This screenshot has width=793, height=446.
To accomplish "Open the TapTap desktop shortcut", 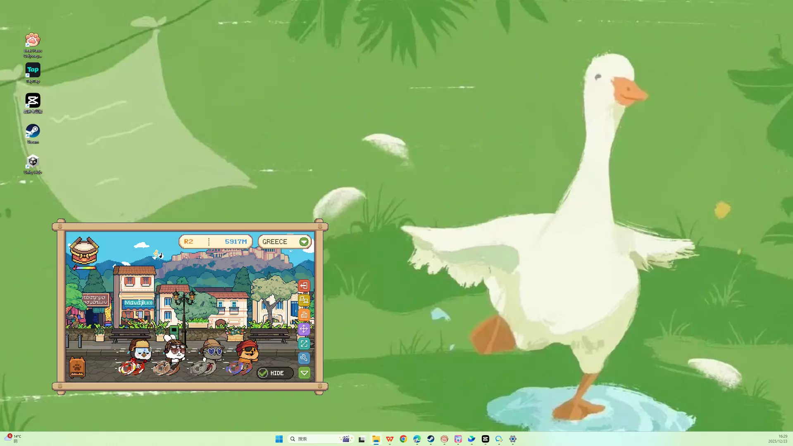I will (33, 73).
